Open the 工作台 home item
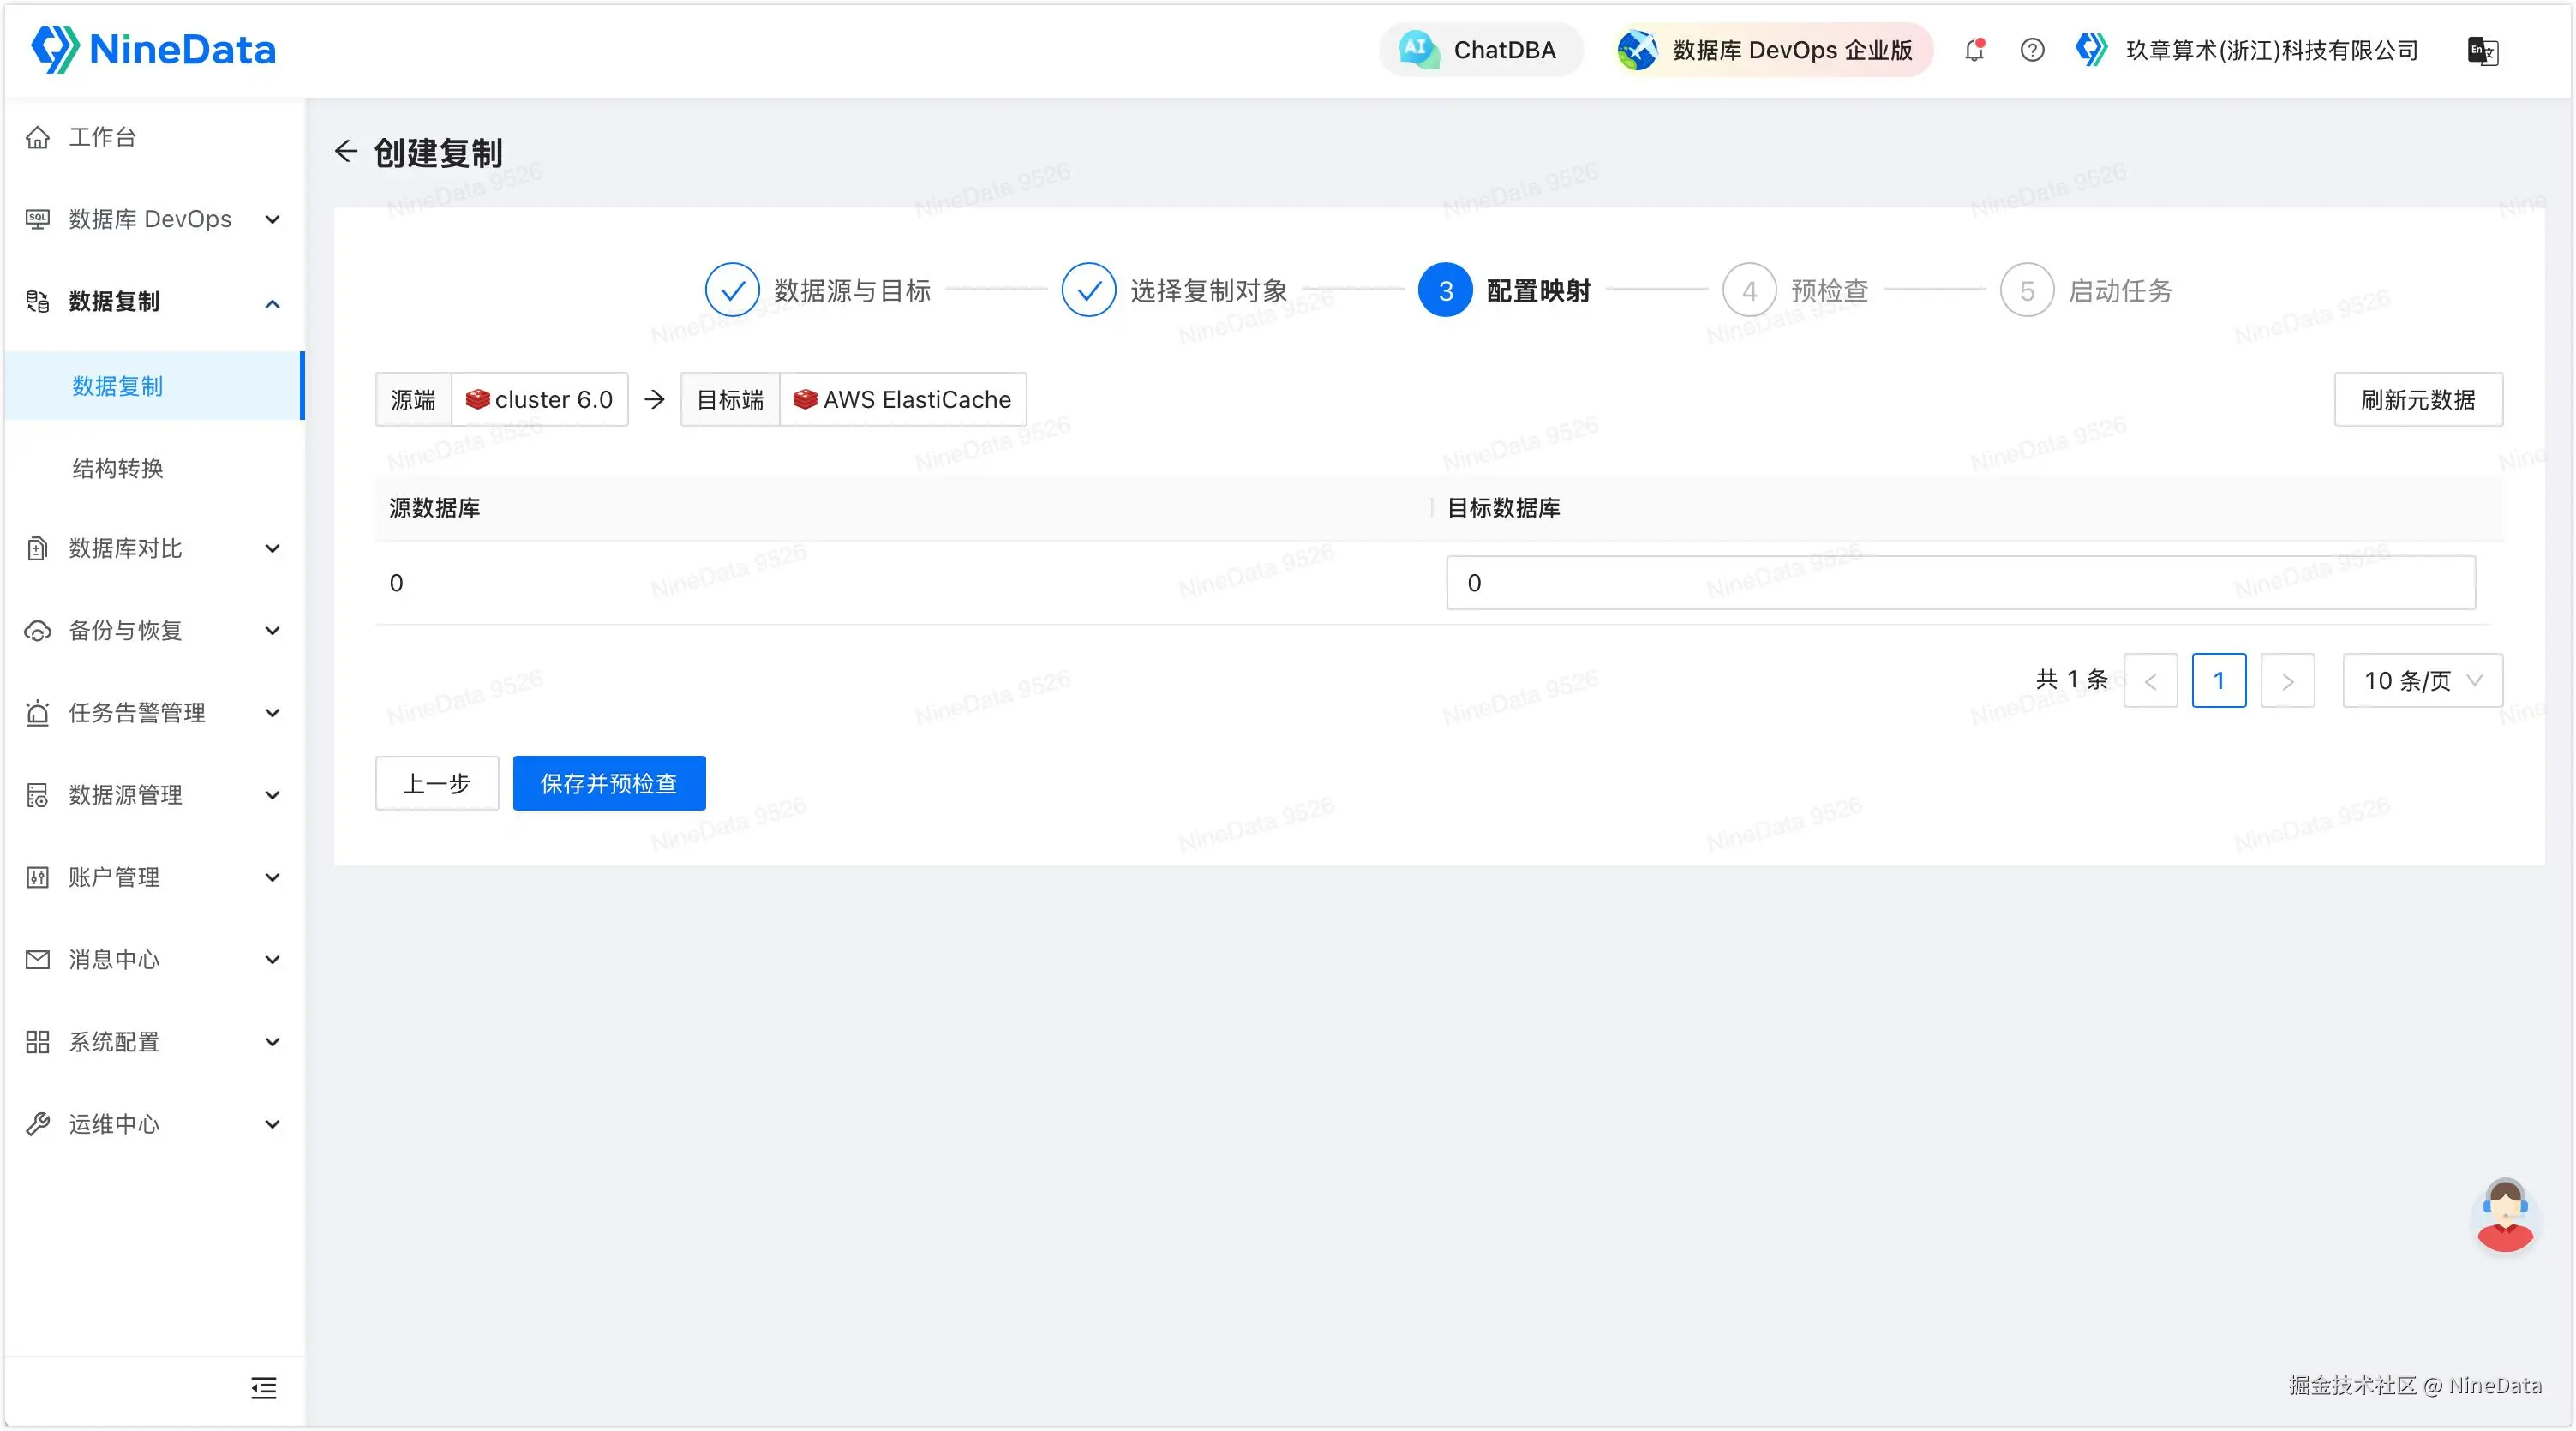2576x1431 pixels. [102, 137]
